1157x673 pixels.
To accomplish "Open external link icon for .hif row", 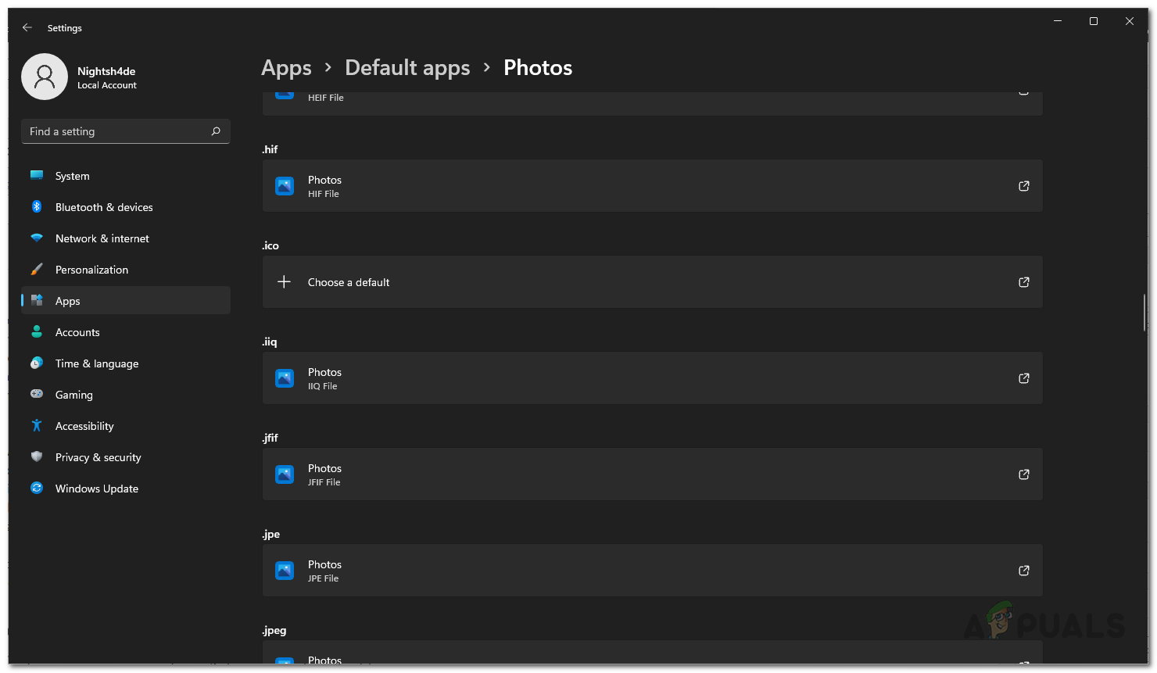I will tap(1023, 186).
